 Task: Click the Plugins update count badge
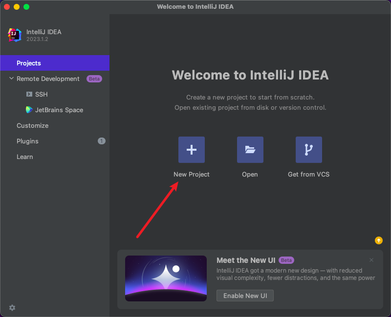[102, 141]
